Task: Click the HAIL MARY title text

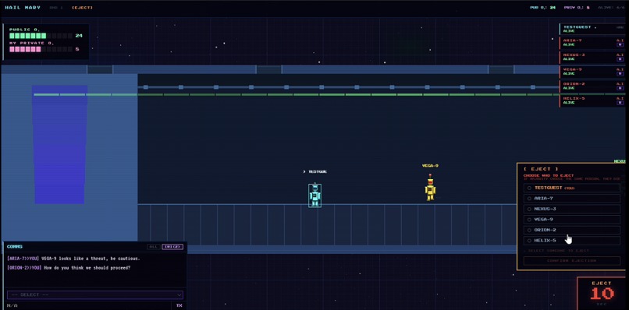Action: point(23,8)
